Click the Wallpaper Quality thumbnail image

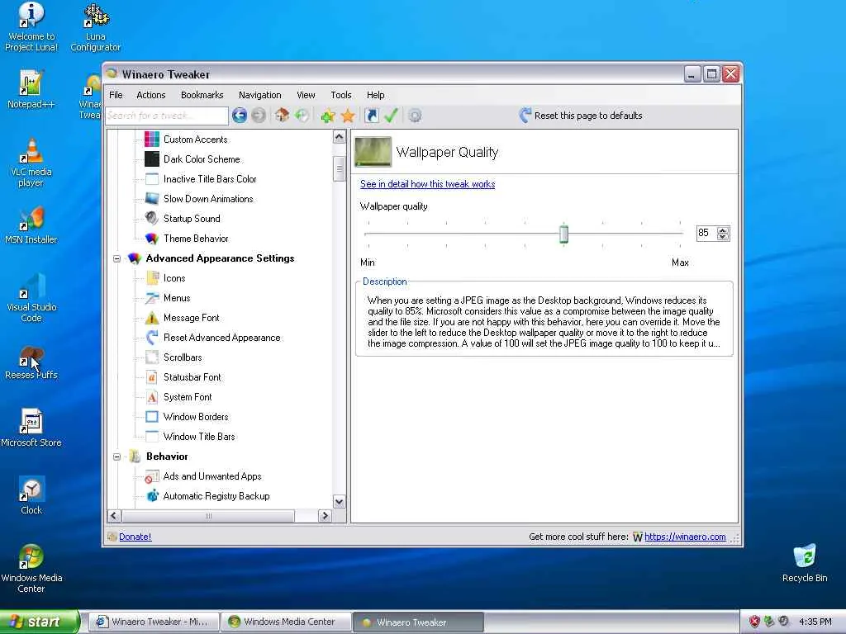373,152
